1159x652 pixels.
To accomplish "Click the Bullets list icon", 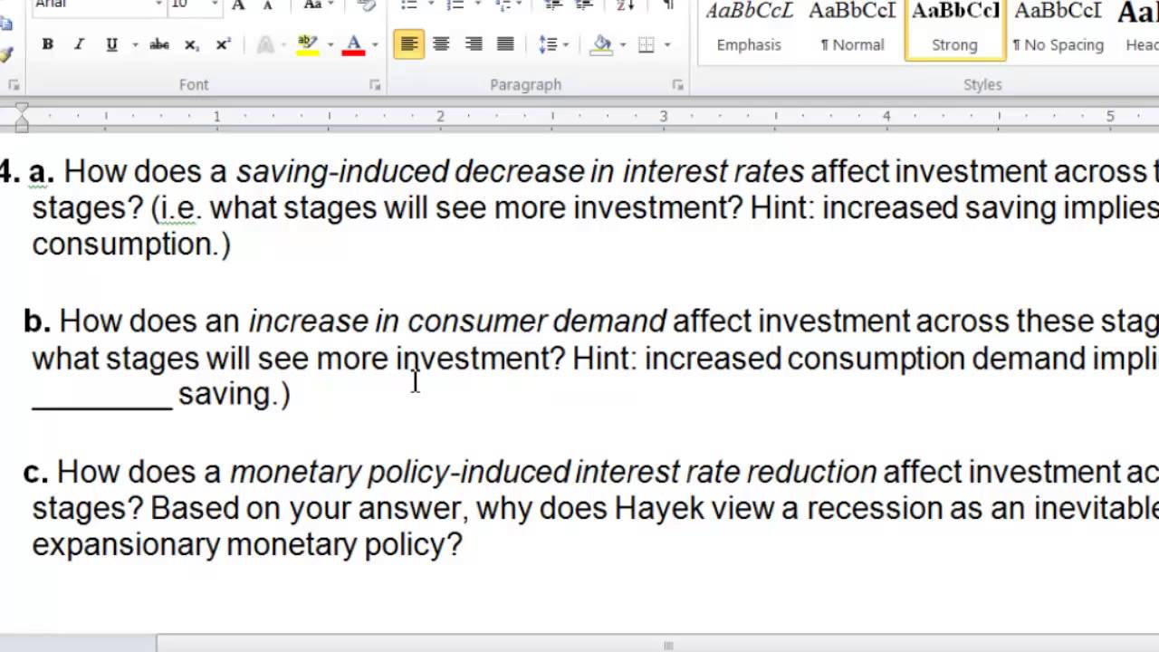I will (408, 5).
